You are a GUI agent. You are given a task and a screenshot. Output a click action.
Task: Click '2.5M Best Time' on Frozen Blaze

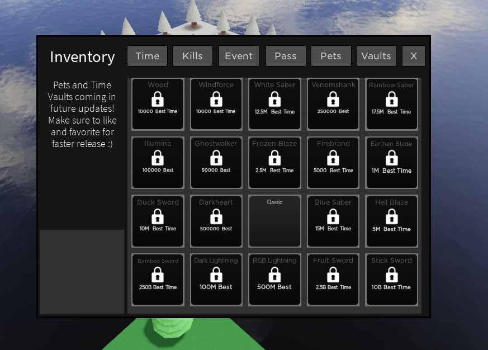point(274,171)
